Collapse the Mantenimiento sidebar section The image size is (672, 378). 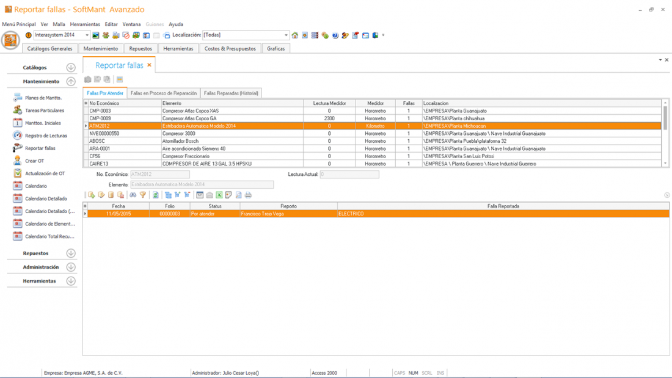click(x=71, y=81)
